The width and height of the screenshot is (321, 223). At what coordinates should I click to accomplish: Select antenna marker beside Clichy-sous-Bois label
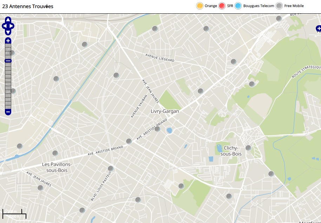pyautogui.click(x=248, y=148)
